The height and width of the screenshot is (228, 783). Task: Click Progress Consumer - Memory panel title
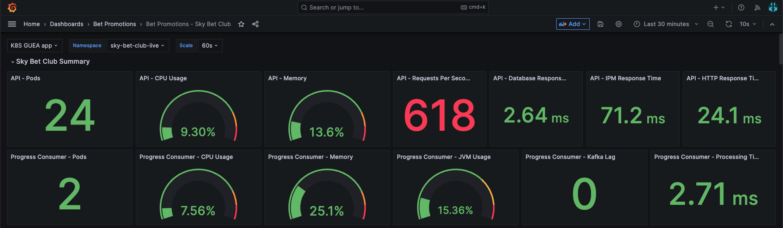tap(310, 157)
